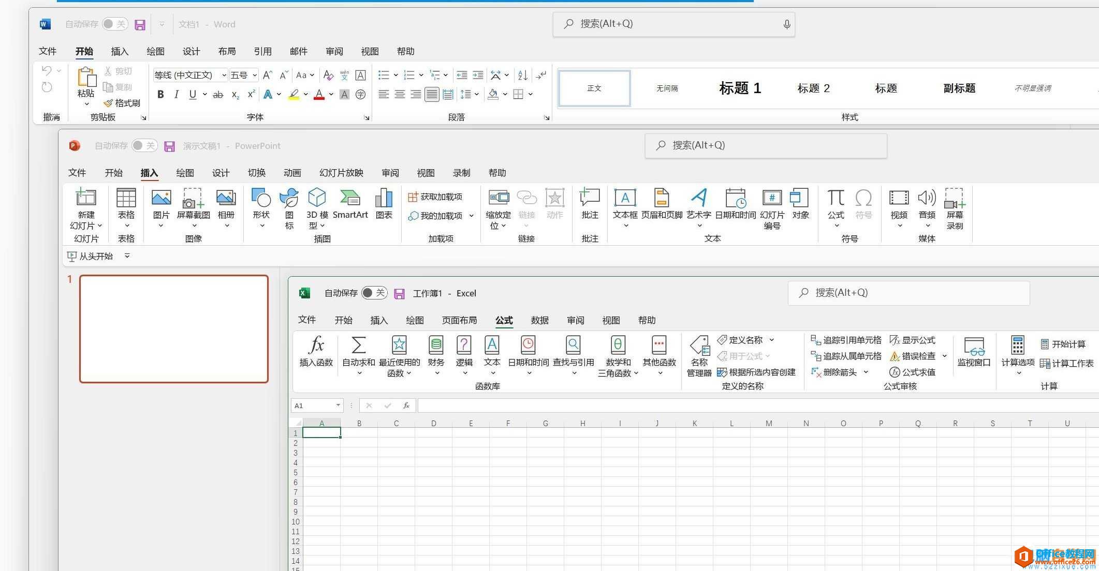Click Italic icon in Word ribbon

[177, 95]
